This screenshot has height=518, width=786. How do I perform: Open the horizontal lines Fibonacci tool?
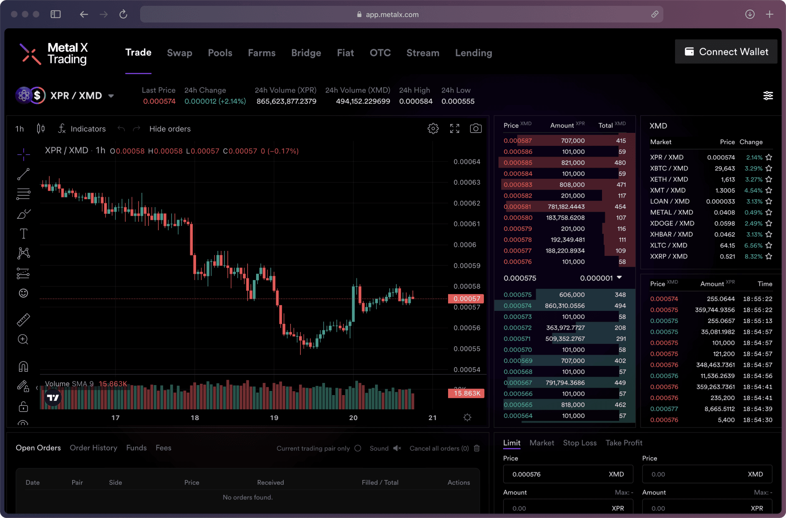pyautogui.click(x=23, y=194)
